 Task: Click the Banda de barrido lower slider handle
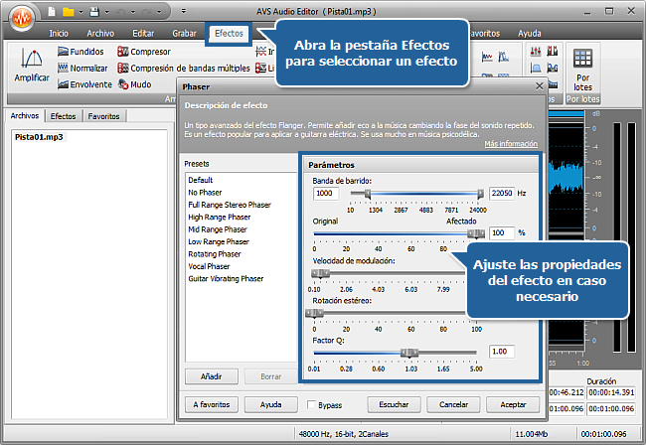coord(368,194)
